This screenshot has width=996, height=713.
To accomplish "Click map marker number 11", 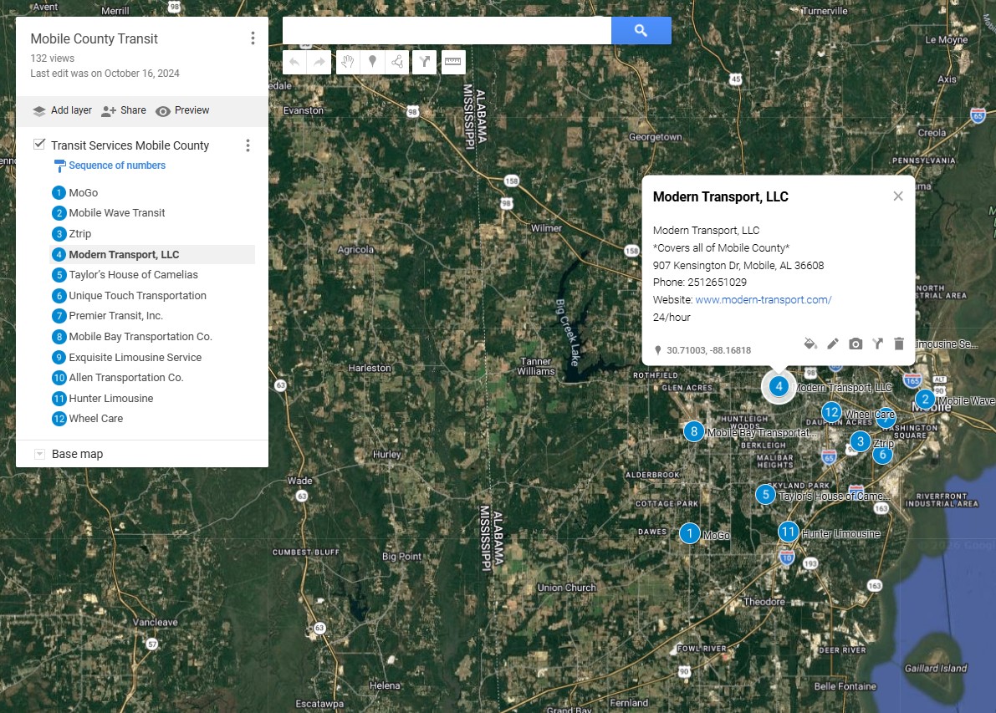I will pos(789,532).
